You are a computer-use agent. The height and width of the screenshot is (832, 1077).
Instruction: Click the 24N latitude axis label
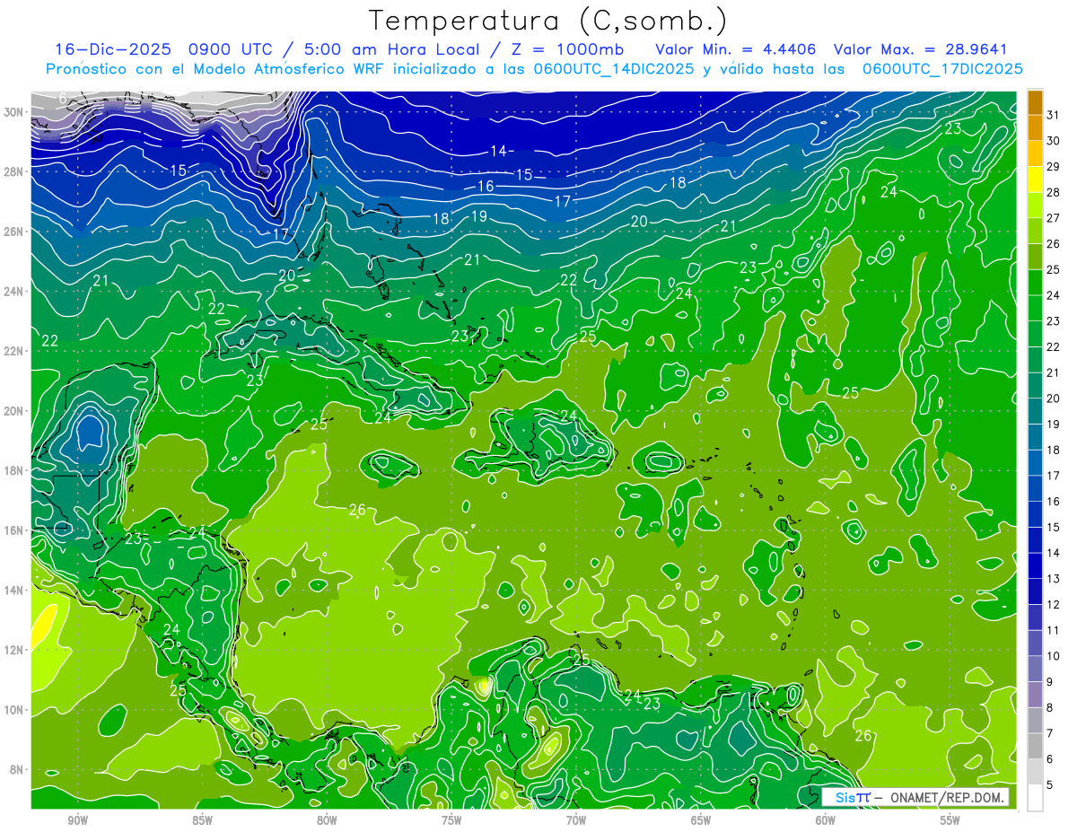(x=15, y=292)
